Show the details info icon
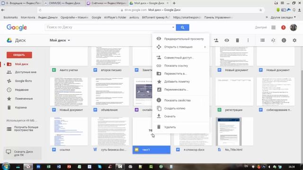303x170 pixels. pyautogui.click(x=284, y=40)
